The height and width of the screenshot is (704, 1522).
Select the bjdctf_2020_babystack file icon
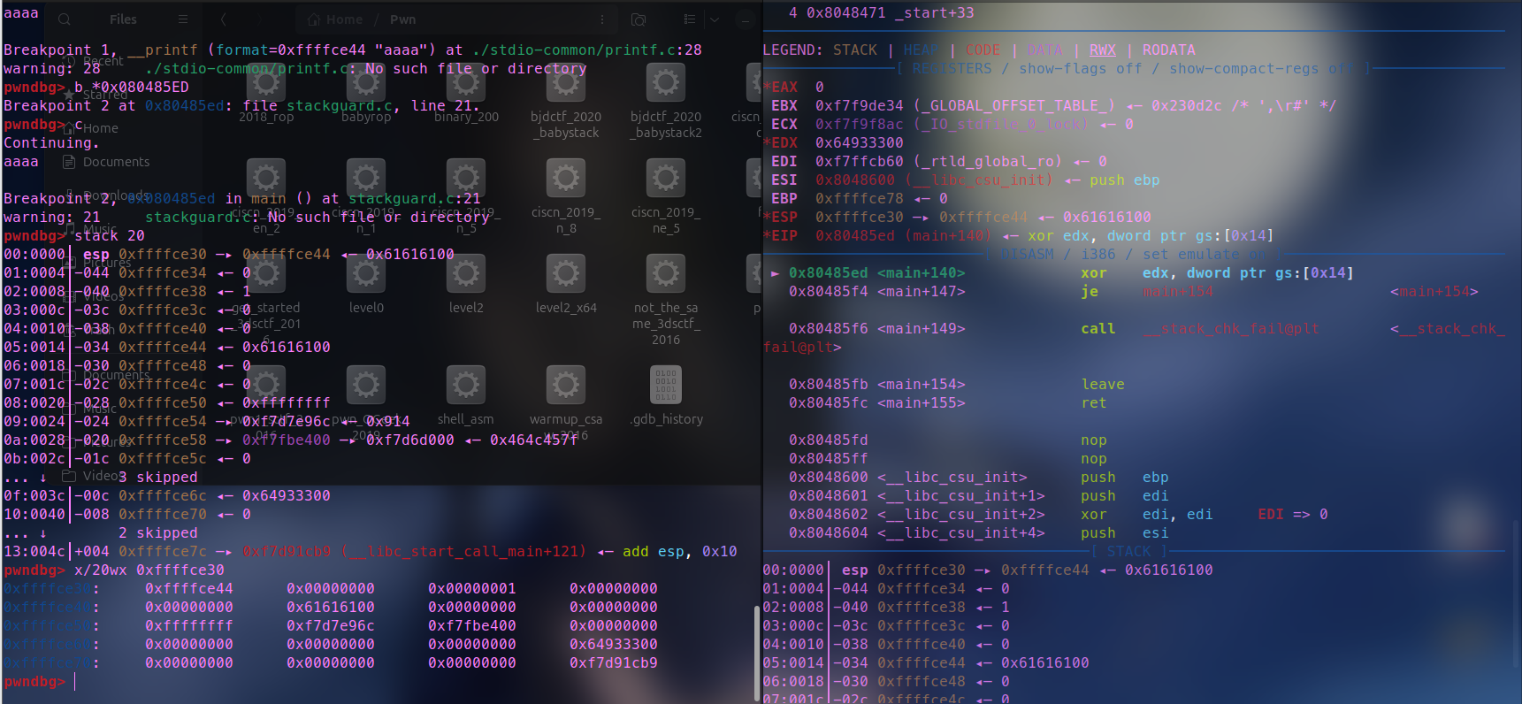pyautogui.click(x=566, y=83)
